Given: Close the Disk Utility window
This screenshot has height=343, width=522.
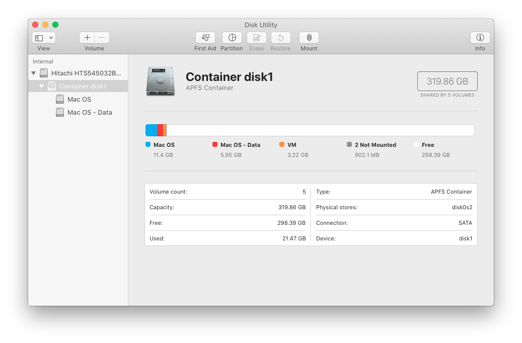Looking at the screenshot, I should click(x=35, y=25).
